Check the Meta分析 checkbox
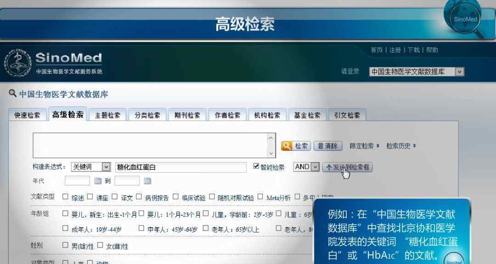This screenshot has width=496, height=264. 260,197
